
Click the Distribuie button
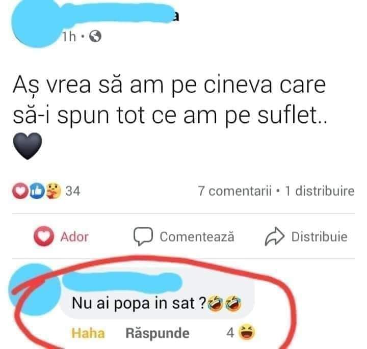tap(306, 236)
